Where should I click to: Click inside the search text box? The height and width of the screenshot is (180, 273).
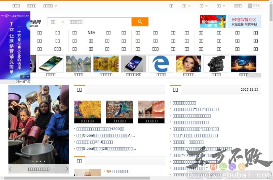coord(98,22)
